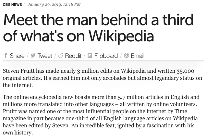Select the Share text label

click(17, 56)
